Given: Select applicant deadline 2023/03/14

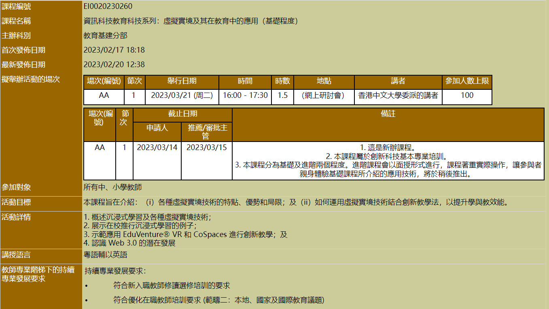Looking at the screenshot, I should tap(157, 148).
